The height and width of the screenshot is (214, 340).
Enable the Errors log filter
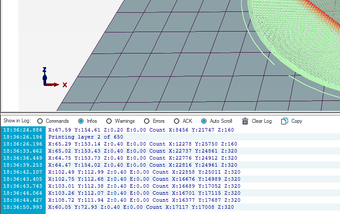(147, 121)
